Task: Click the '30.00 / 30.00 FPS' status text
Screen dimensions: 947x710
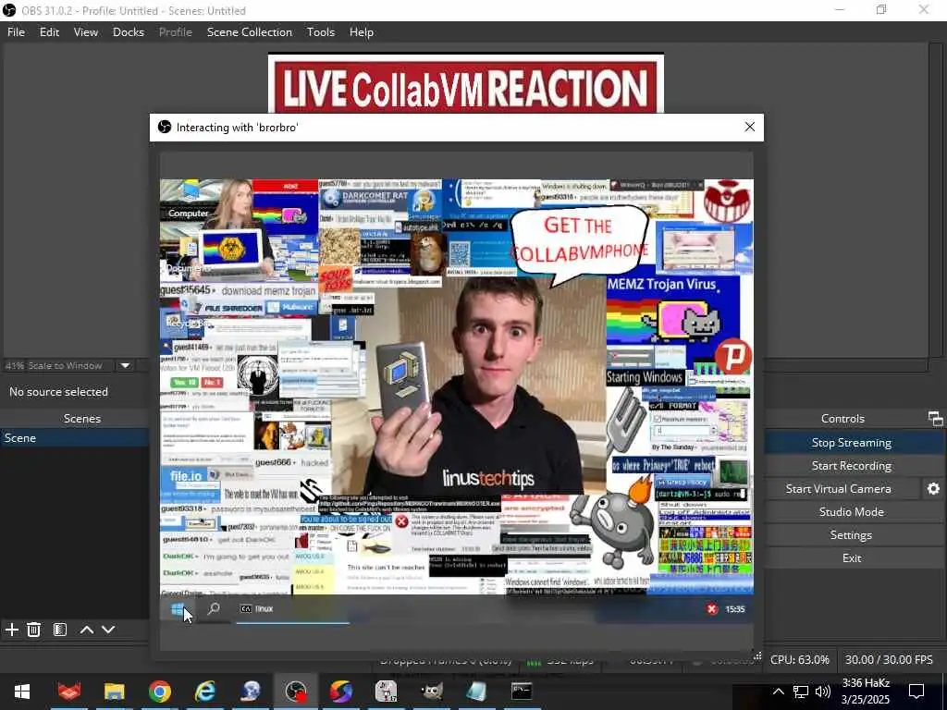Action: (x=889, y=660)
